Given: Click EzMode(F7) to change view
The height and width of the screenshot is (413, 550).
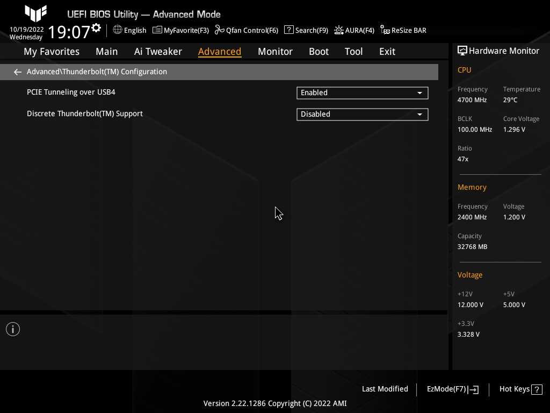Looking at the screenshot, I should pos(452,389).
